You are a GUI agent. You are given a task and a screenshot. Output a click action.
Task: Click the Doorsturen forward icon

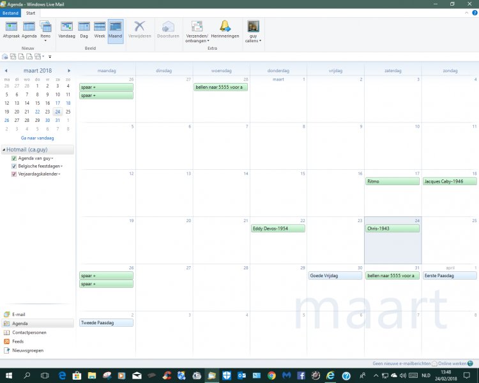(x=168, y=30)
